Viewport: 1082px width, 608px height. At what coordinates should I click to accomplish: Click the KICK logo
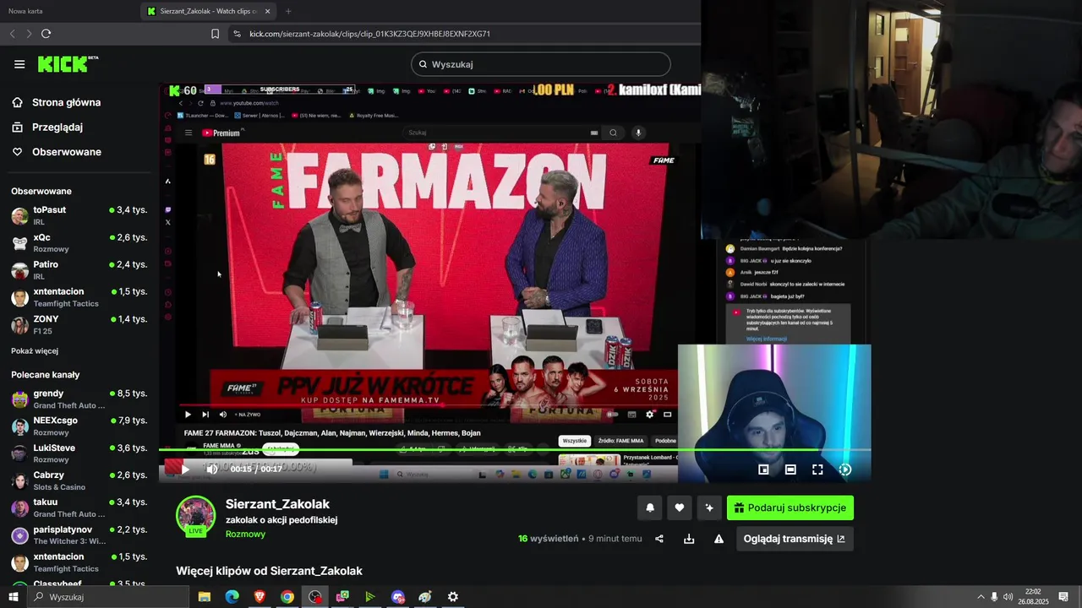pos(68,64)
